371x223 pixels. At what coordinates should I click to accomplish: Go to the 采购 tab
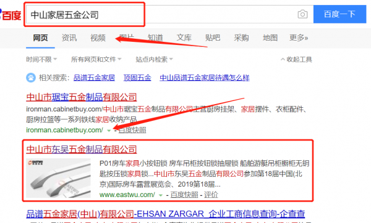coord(241,38)
